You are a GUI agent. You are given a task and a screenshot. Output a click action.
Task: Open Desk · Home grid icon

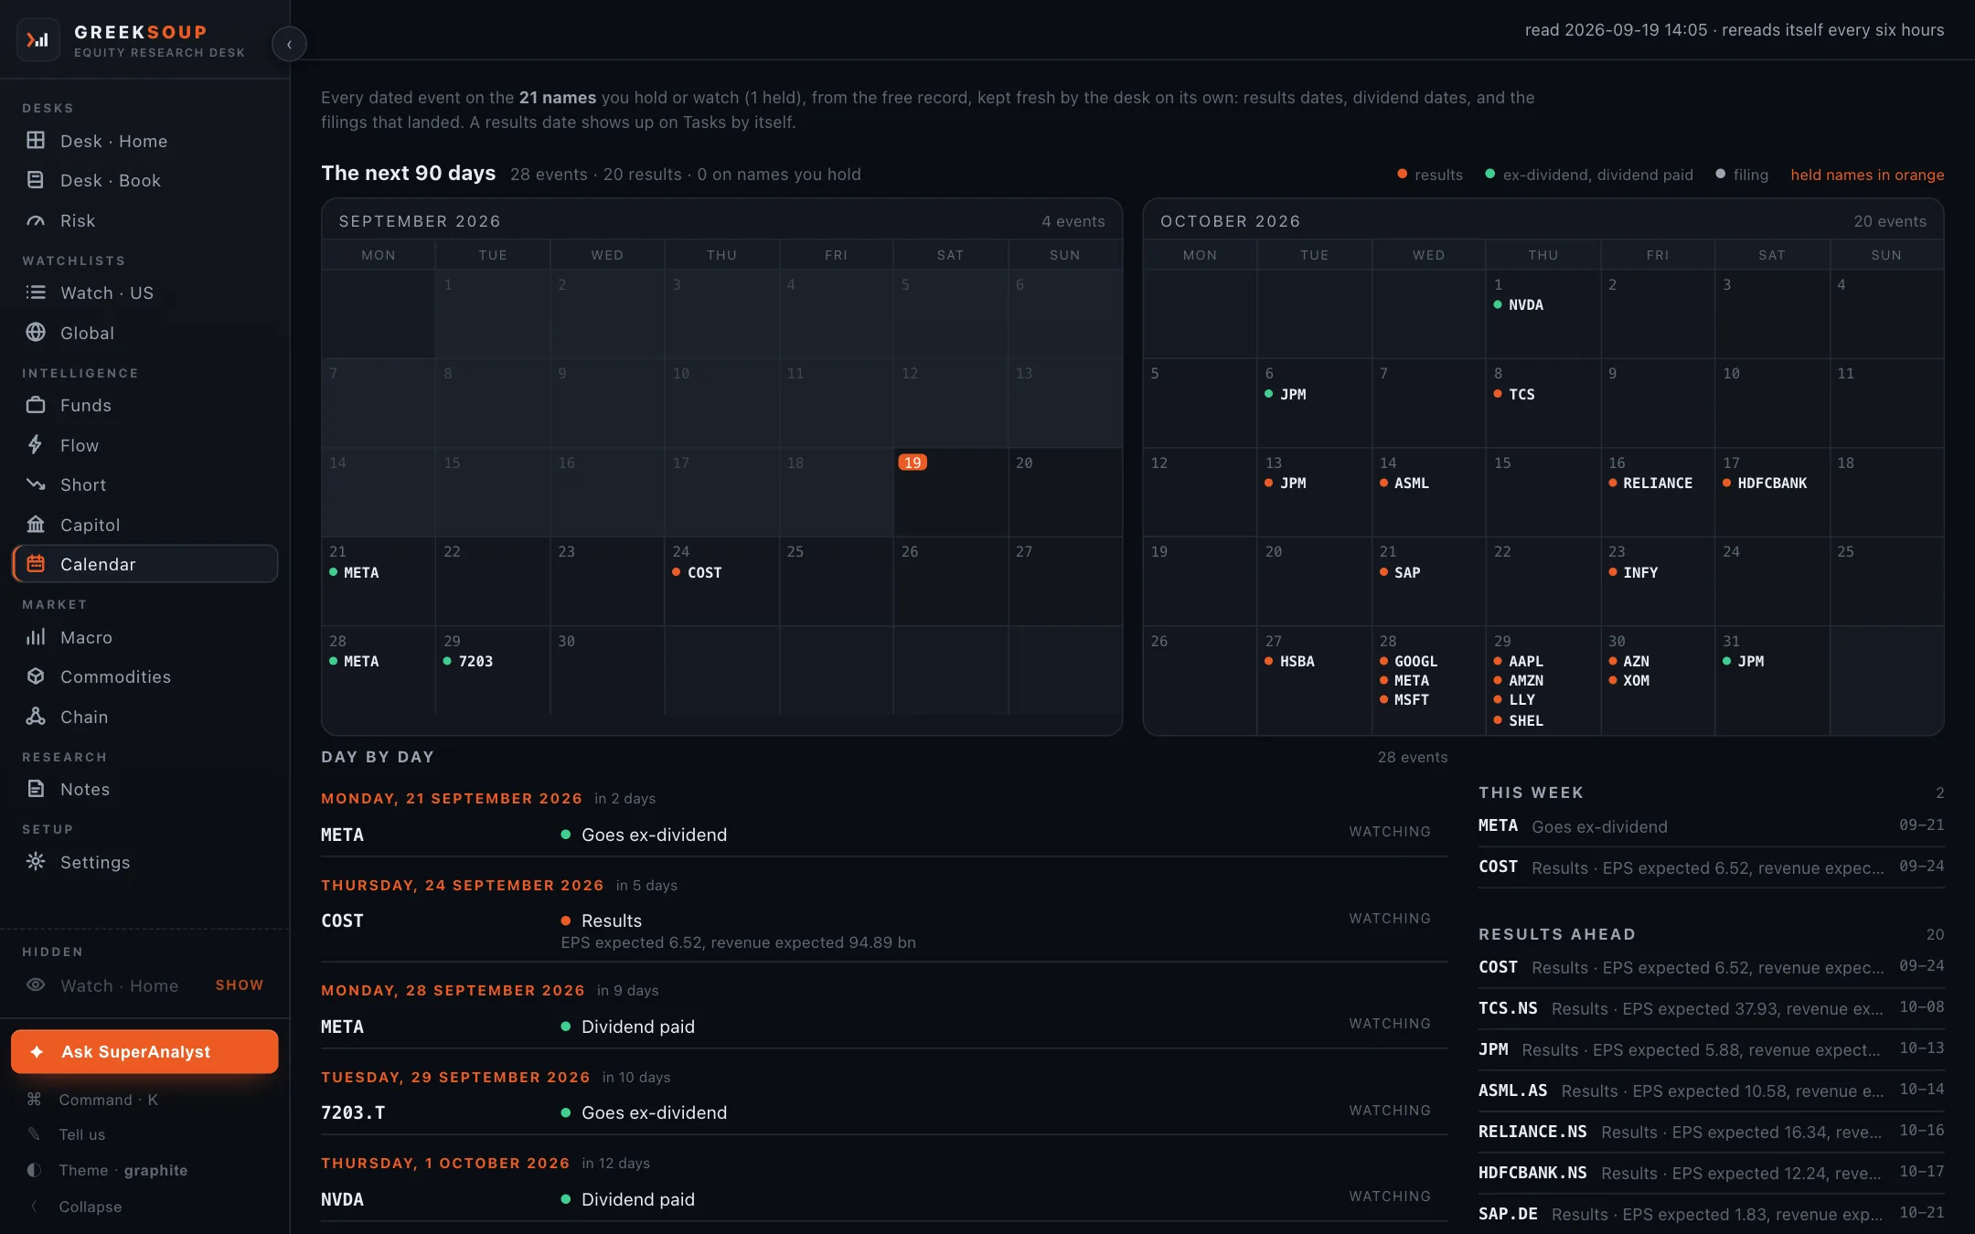pyautogui.click(x=36, y=141)
